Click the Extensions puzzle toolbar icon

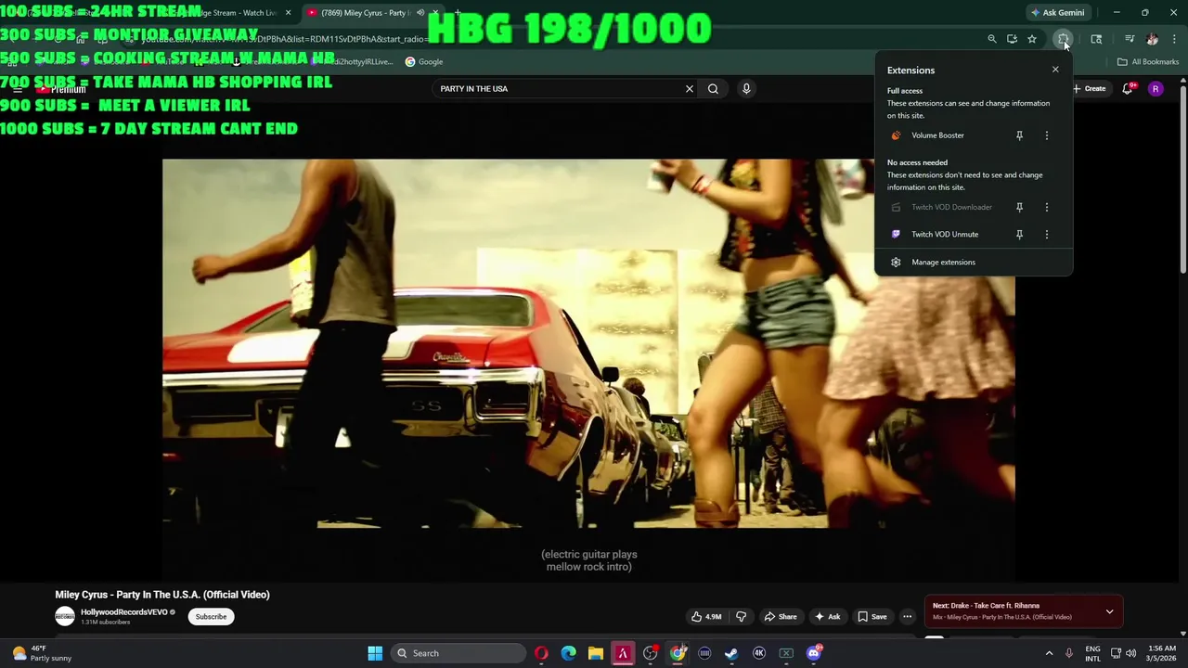[x=1064, y=39]
